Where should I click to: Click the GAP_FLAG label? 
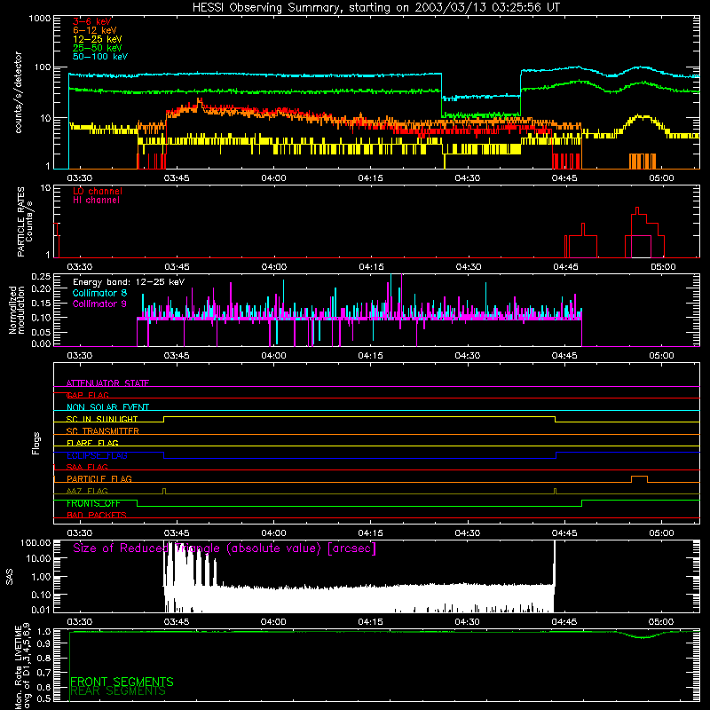(88, 395)
